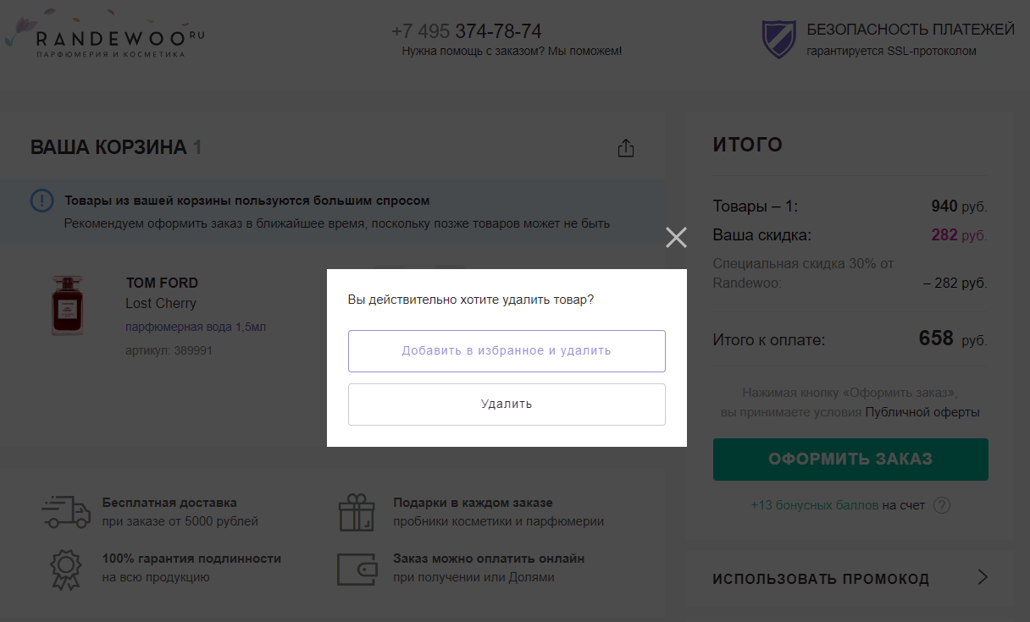Viewport: 1030px width, 622px height.
Task: Click 'Бесплатная доставка' text
Action: (x=169, y=503)
